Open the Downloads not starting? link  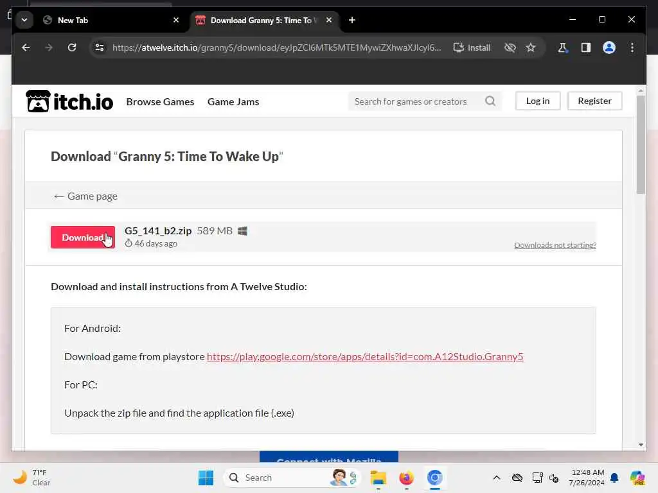(x=555, y=245)
